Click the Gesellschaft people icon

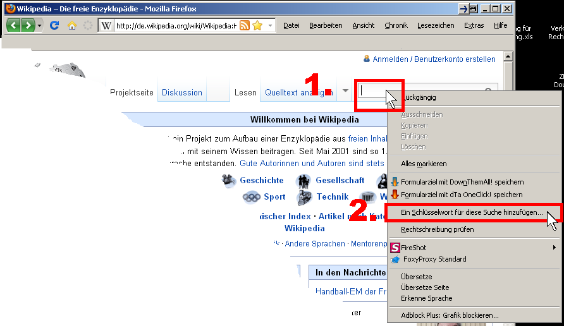click(303, 181)
